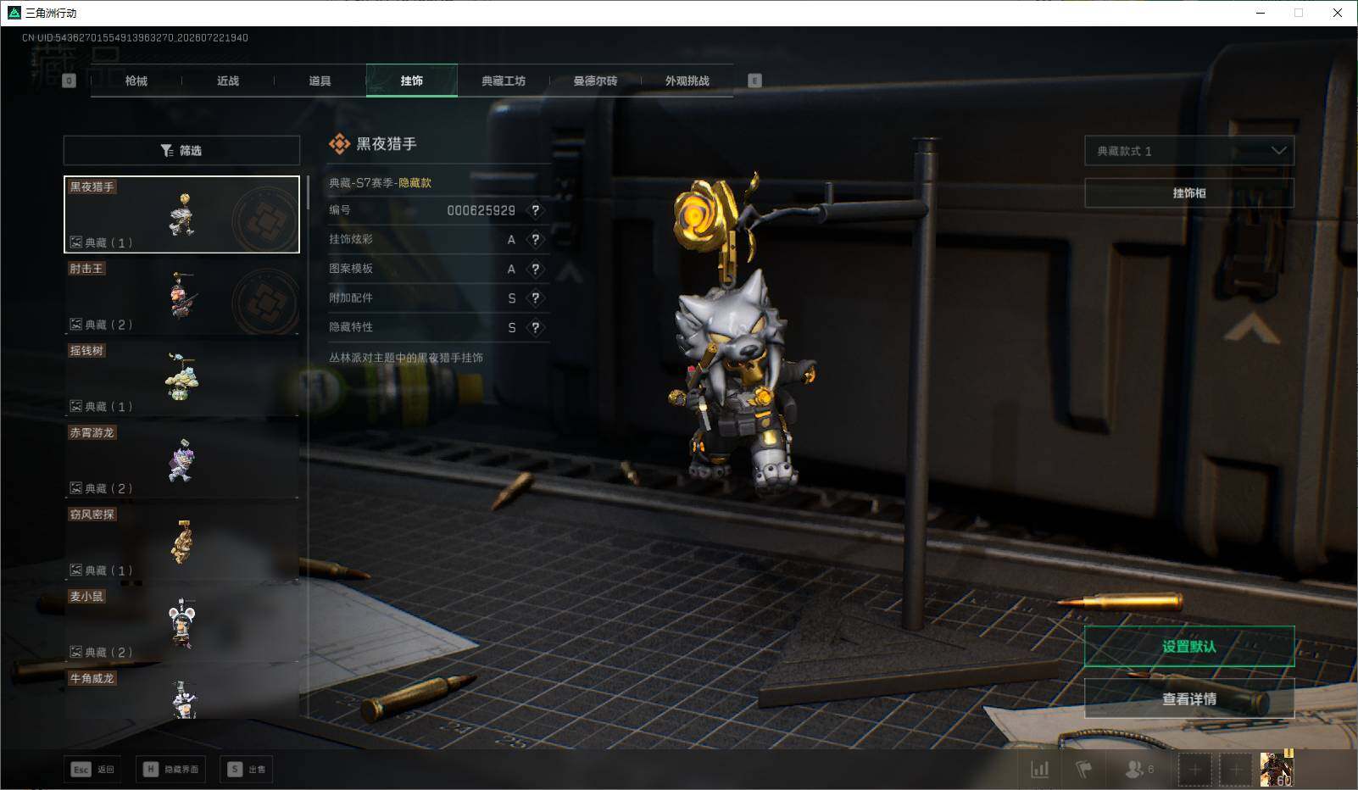Switch to the 近战 tab
Screen dimensions: 1358x790
227,81
